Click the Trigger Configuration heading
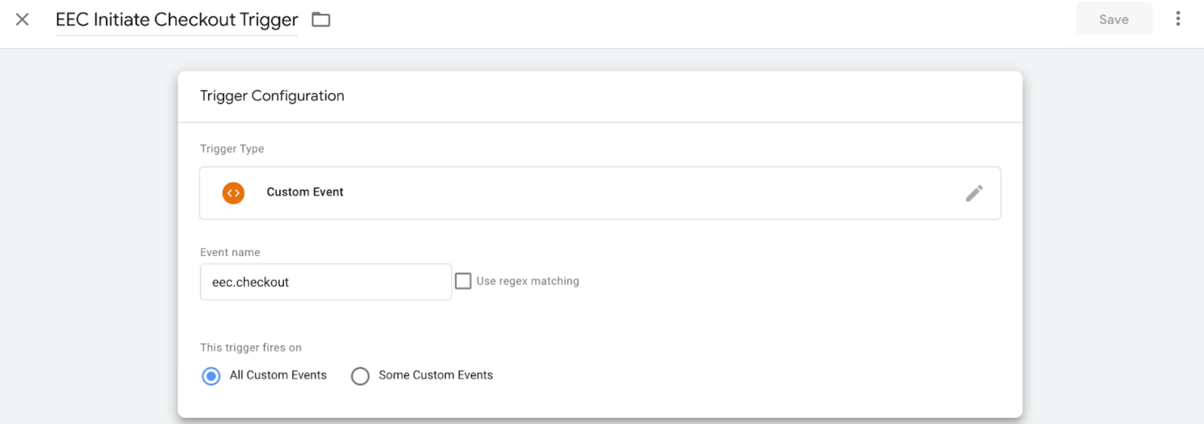 pyautogui.click(x=272, y=96)
